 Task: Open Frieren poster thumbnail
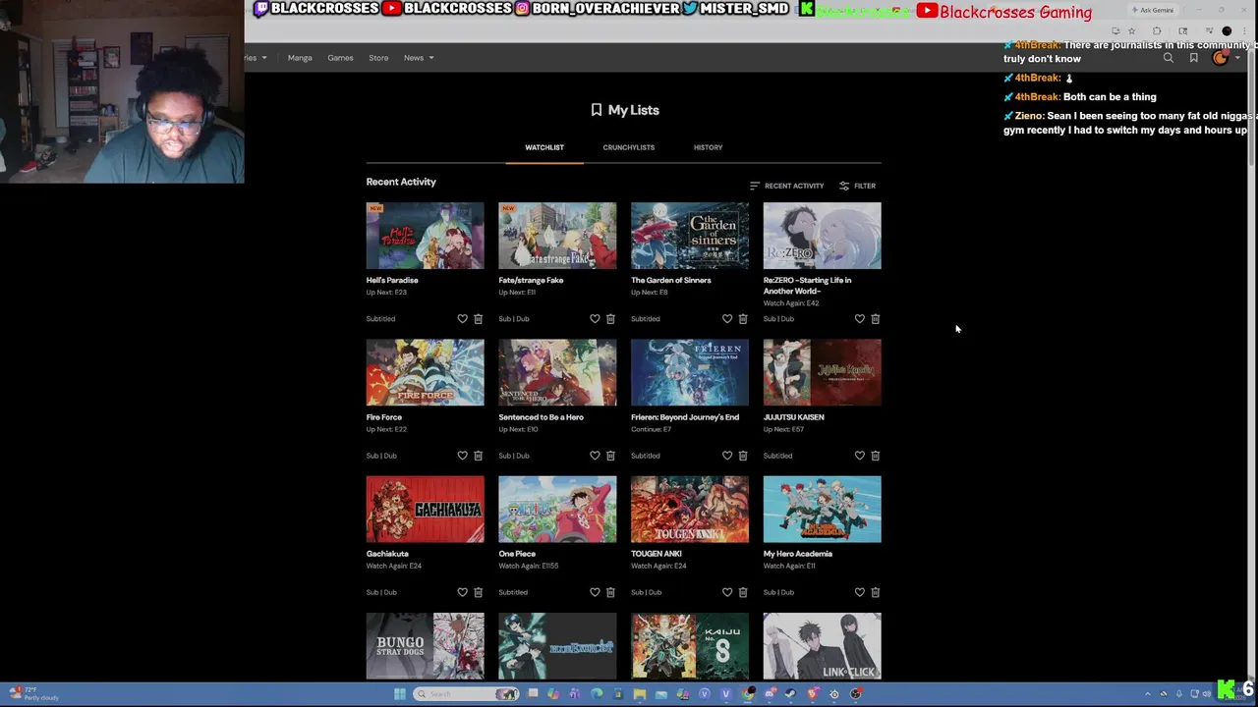690,372
